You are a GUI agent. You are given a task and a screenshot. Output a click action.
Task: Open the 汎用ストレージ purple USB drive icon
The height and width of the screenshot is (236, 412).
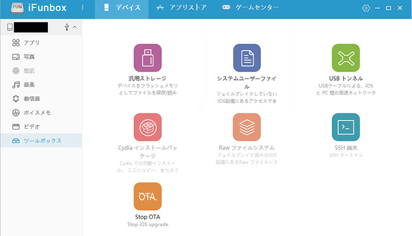[x=148, y=58]
